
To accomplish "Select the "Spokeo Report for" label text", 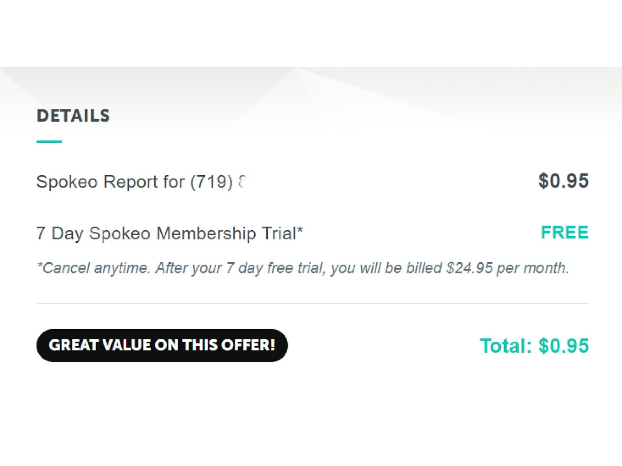I will 110,181.
